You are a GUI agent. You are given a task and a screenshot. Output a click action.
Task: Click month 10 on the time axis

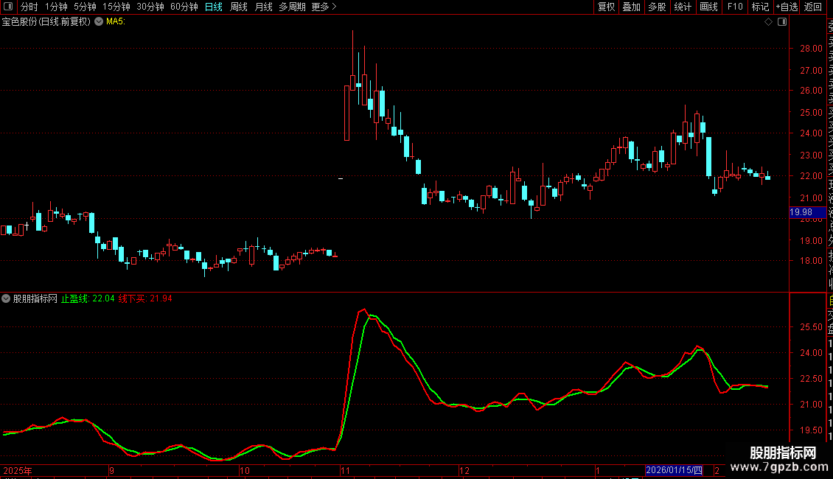(x=245, y=470)
